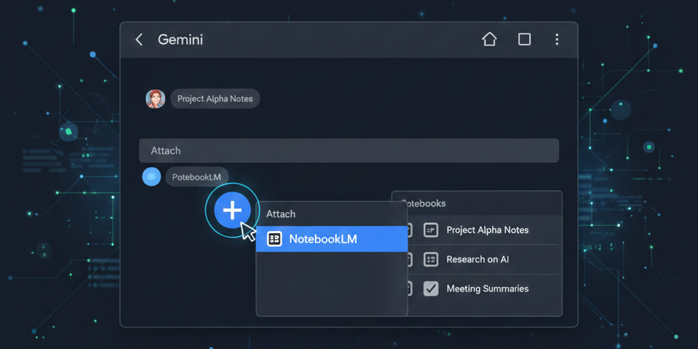
Task: Open the Home icon in header
Action: point(489,40)
